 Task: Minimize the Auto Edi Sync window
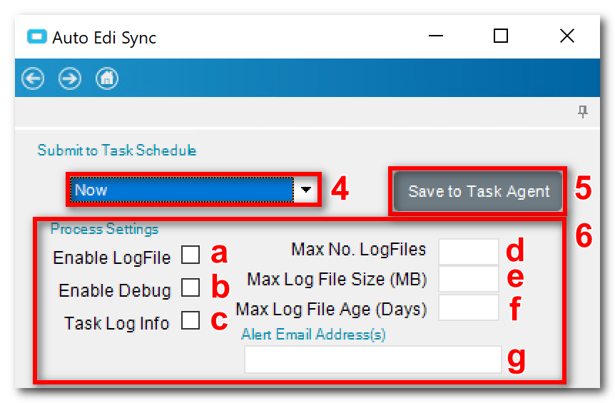click(435, 36)
